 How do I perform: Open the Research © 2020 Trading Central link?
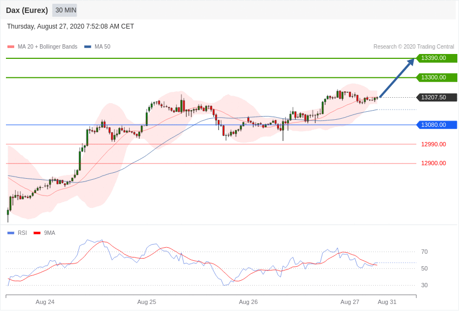tap(414, 47)
